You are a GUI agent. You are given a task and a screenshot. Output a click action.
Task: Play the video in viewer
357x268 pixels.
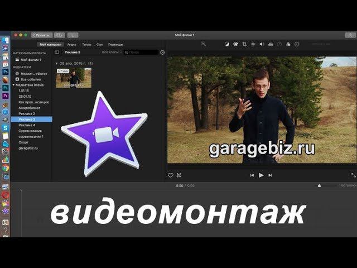coord(261,175)
